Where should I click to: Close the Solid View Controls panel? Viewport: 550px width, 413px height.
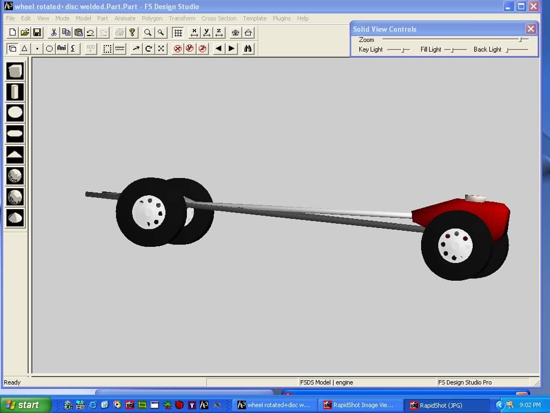pos(531,29)
